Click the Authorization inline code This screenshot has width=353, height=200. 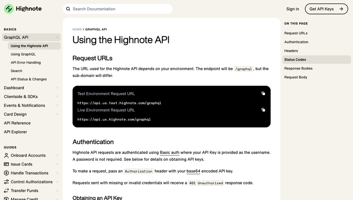(x=138, y=171)
